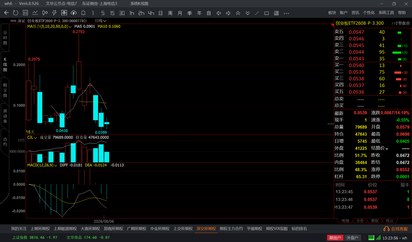This screenshot has width=412, height=242.
Task: Click the red slash status bar icon
Action: pos(364,237)
